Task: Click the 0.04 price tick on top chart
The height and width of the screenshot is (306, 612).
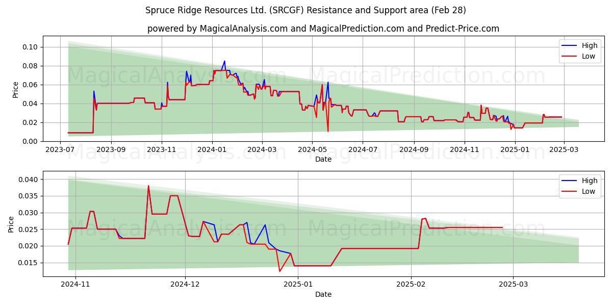Action: coord(31,104)
